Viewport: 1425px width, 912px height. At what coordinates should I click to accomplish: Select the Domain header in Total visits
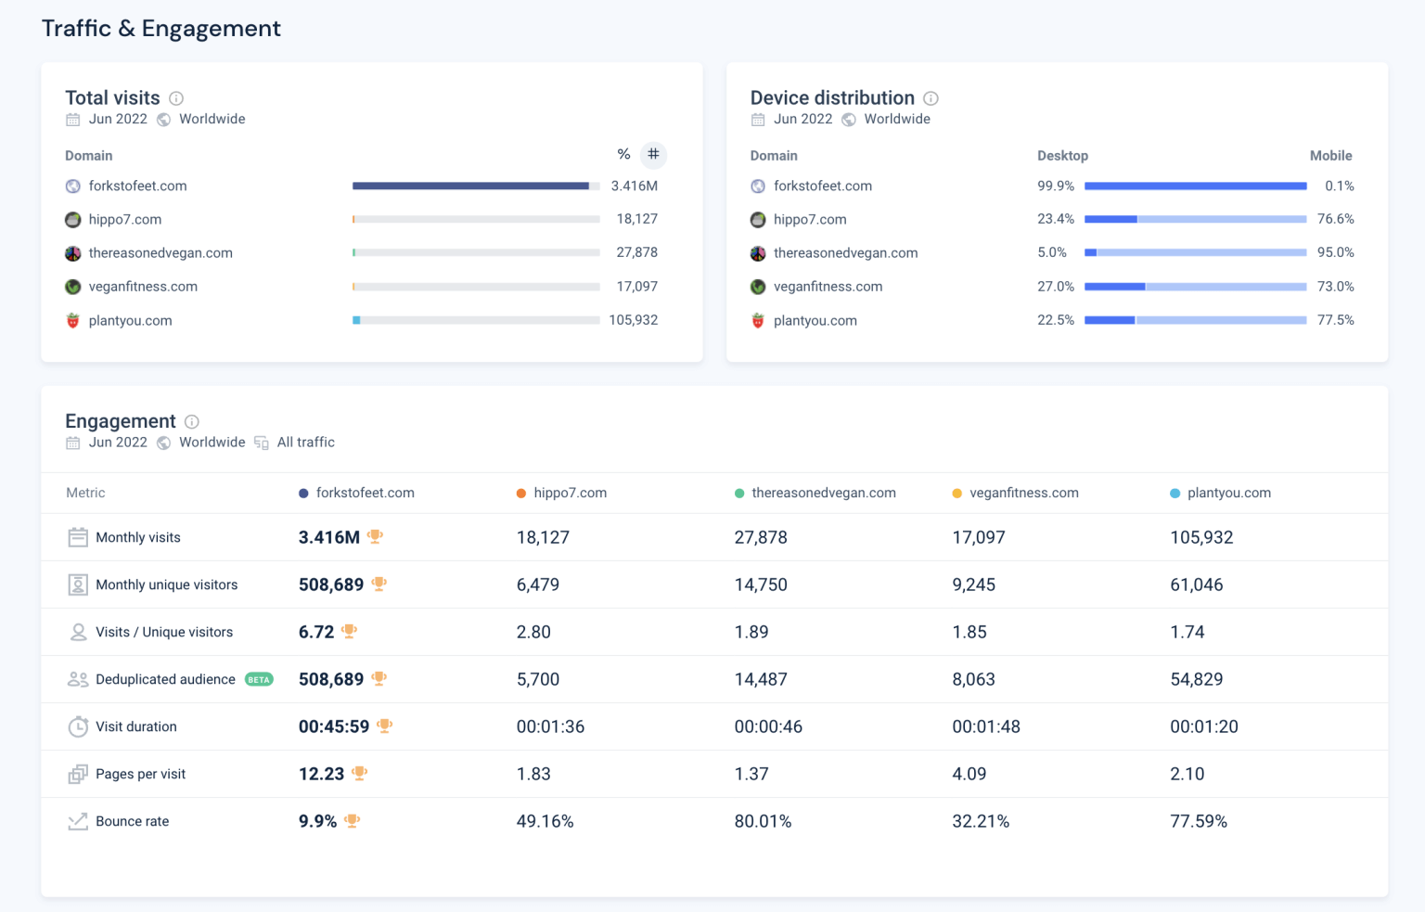88,156
